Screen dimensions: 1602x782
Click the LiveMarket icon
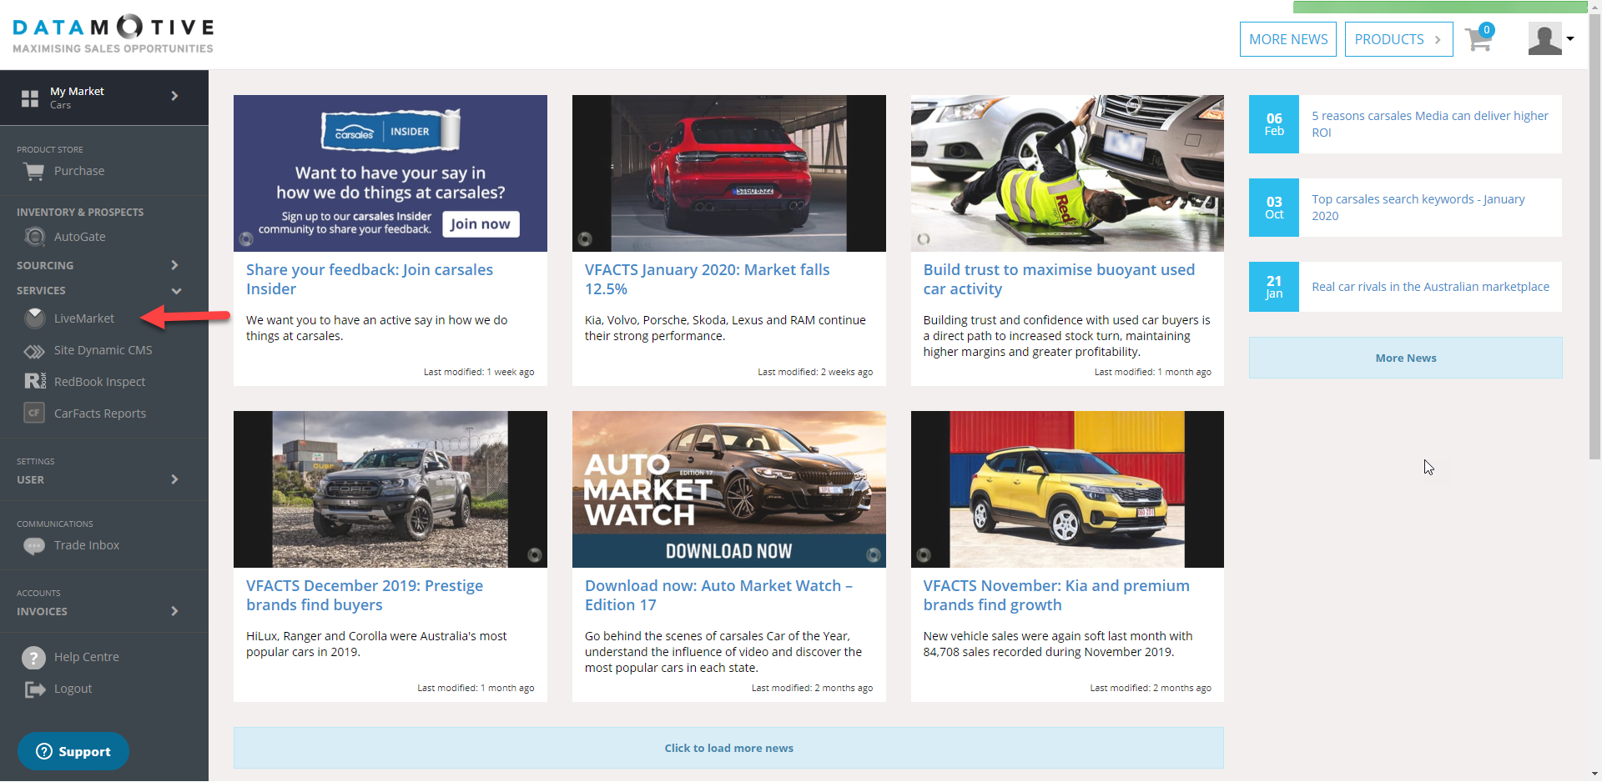click(x=34, y=318)
